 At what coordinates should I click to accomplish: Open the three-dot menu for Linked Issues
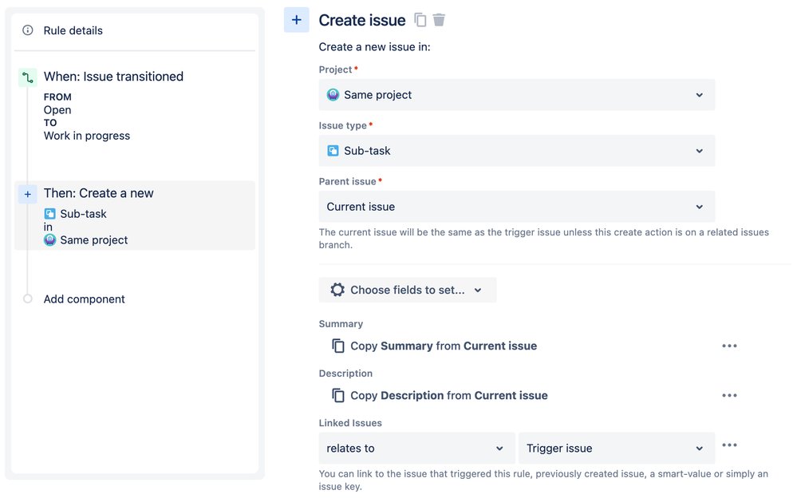pos(729,445)
